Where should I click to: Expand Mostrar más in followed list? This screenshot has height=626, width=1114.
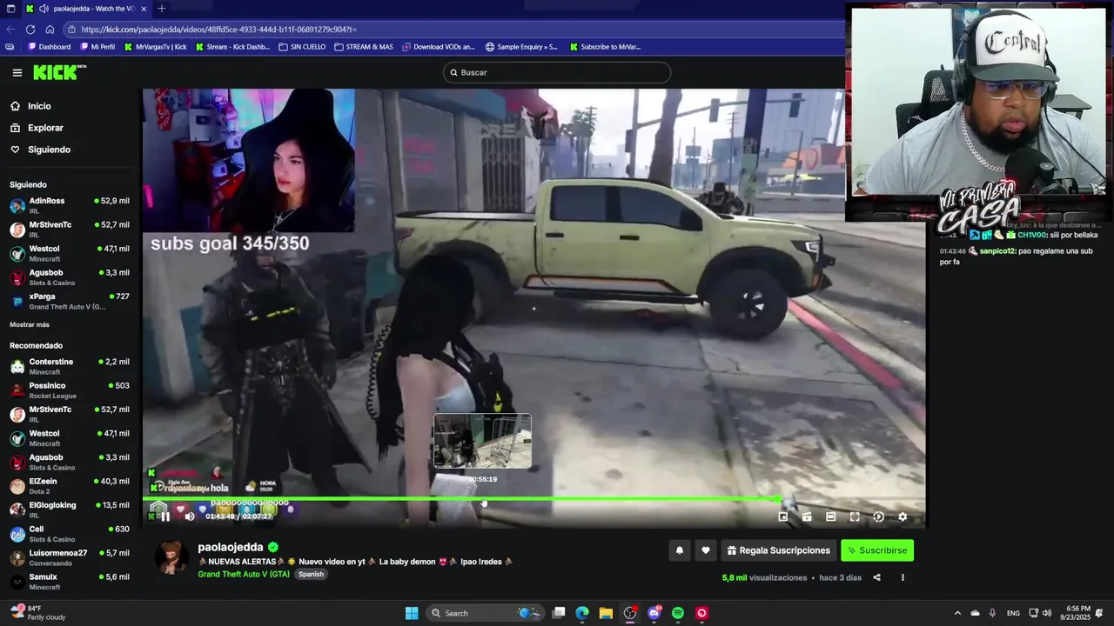(x=30, y=324)
